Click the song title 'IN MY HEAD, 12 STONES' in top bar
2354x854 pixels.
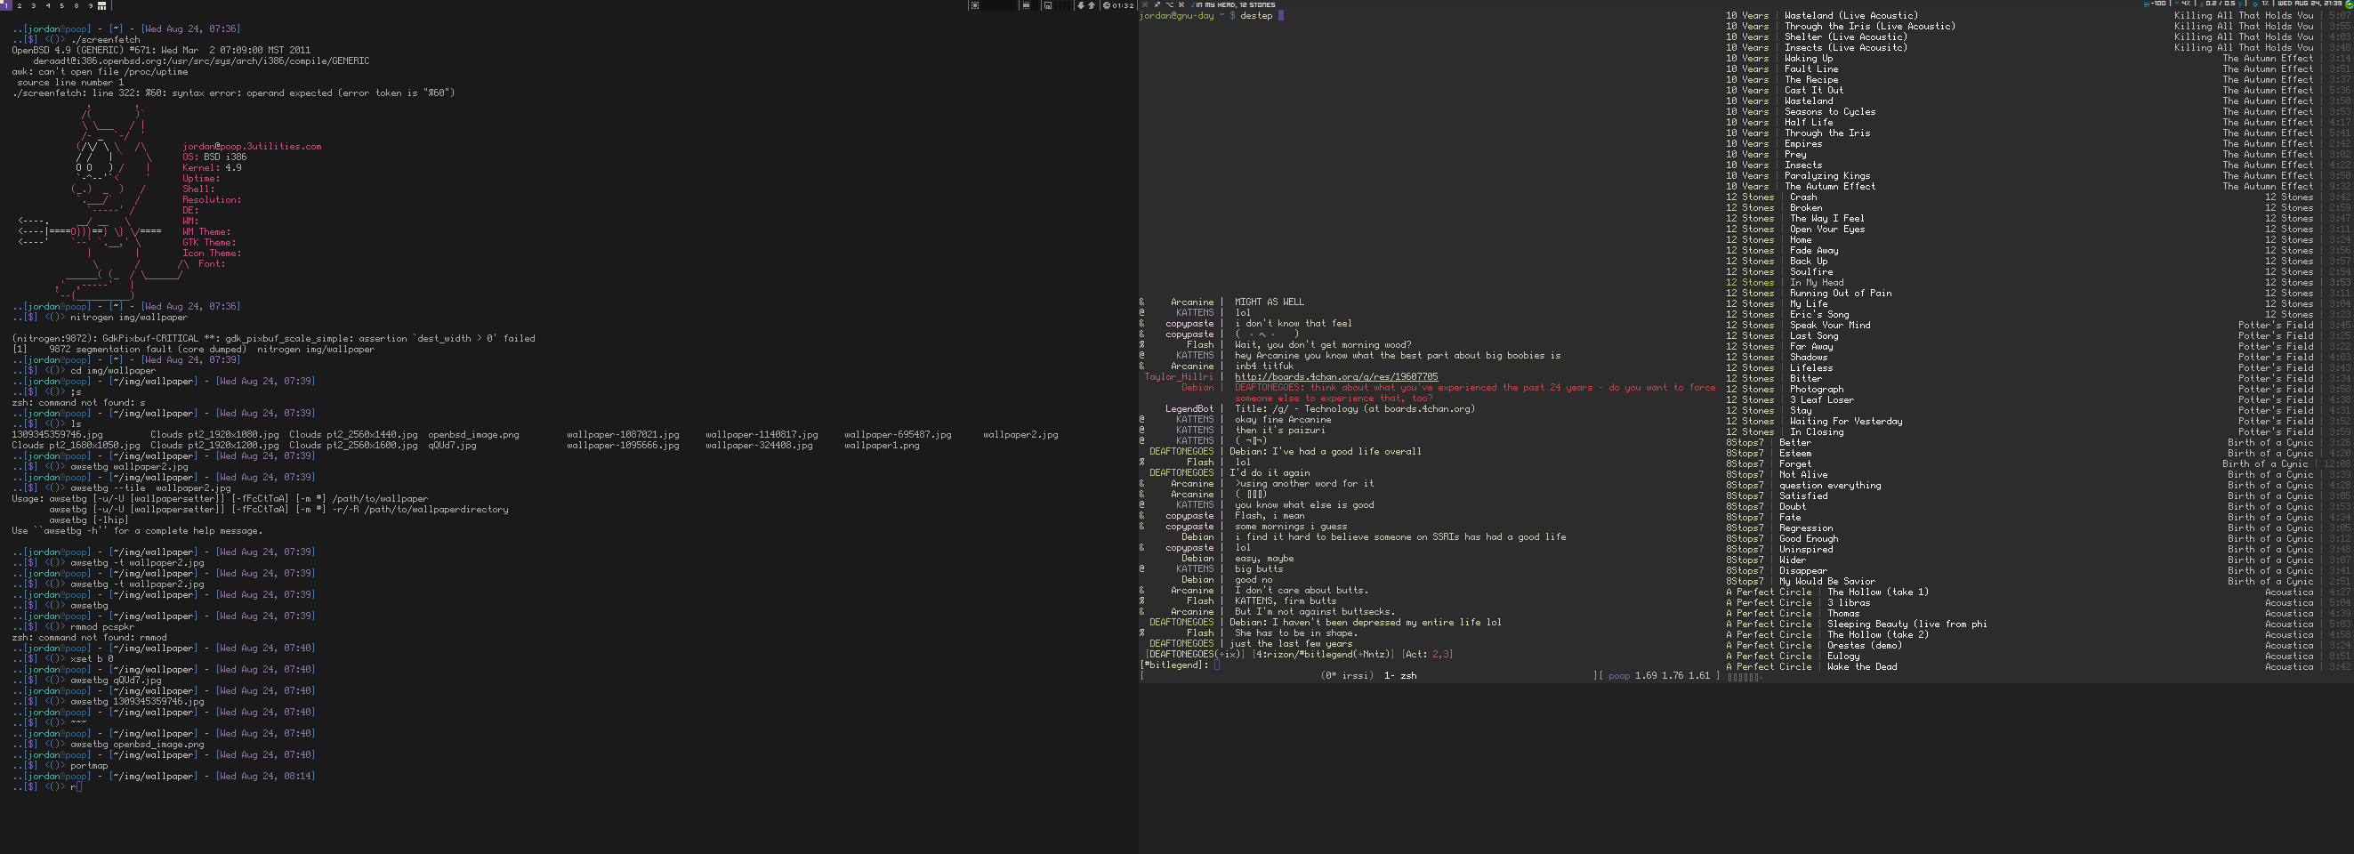(1237, 4)
